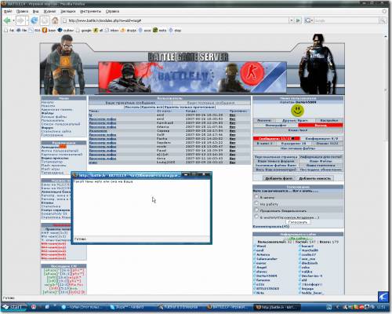Open the Журнал menu
Image resolution: width=392 pixels, height=314 pixels.
click(49, 11)
